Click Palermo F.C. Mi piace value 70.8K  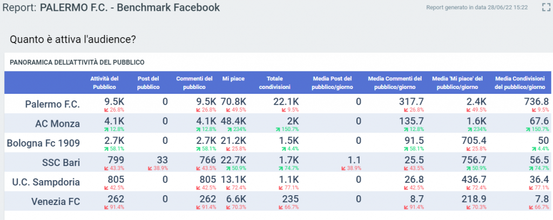233,102
